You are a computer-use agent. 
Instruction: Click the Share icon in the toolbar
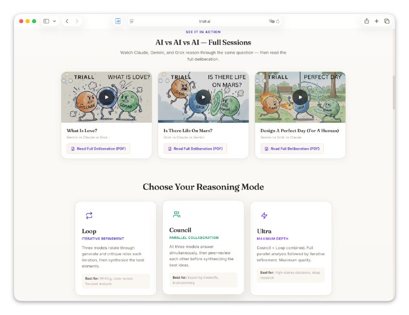366,21
